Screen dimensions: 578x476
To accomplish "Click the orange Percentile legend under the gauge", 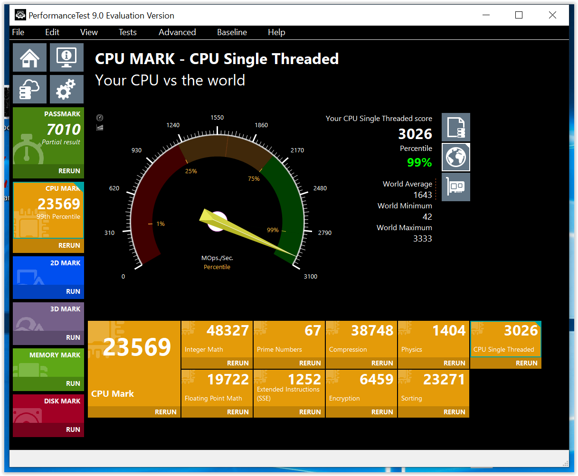I will pyautogui.click(x=217, y=267).
